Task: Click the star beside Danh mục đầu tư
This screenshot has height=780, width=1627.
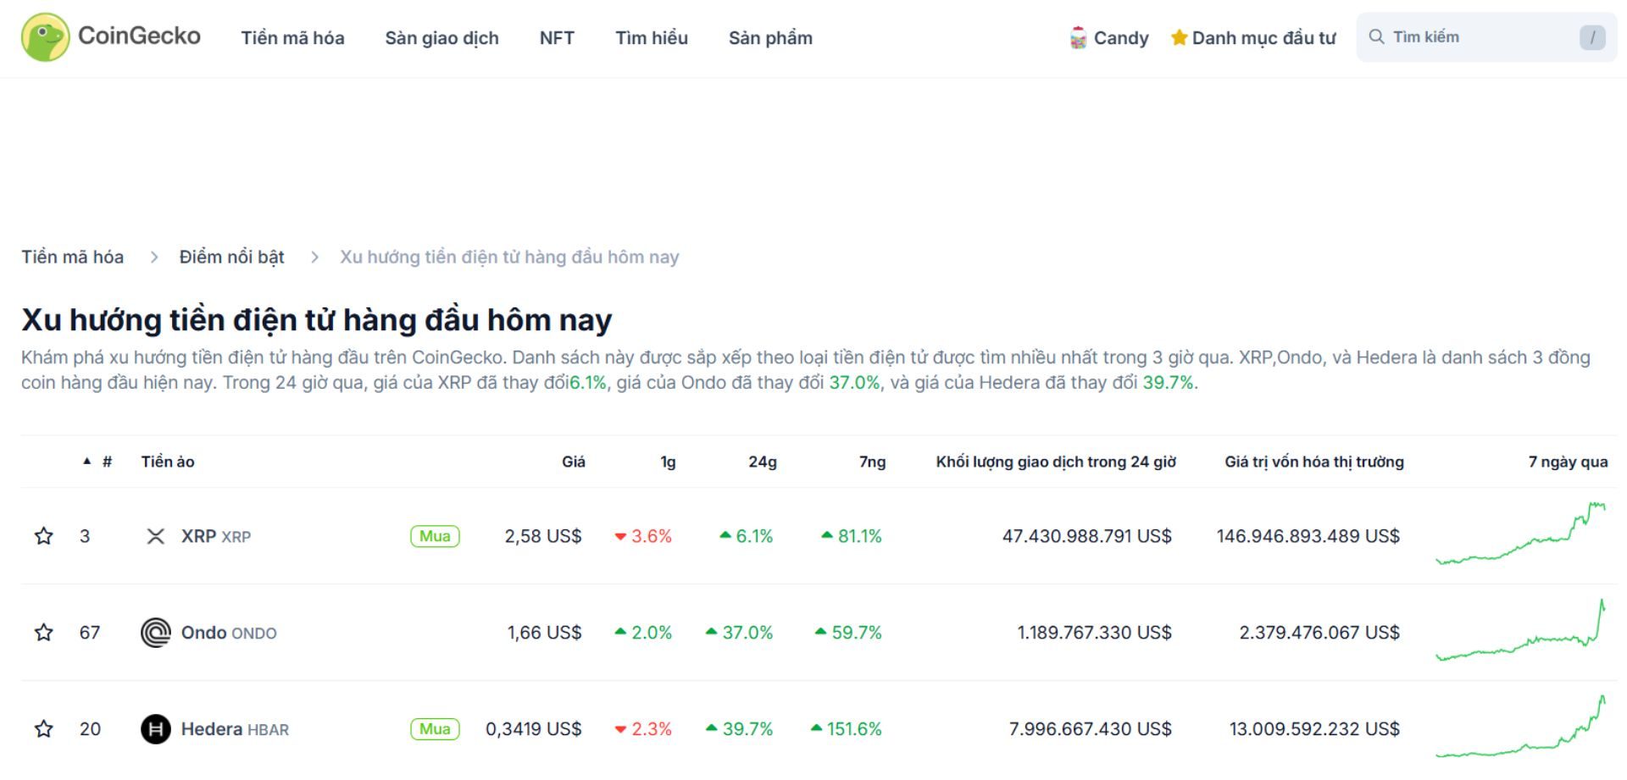Action: (x=1178, y=37)
